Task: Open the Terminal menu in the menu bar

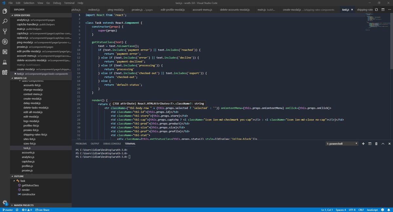Action: tap(69, 3)
